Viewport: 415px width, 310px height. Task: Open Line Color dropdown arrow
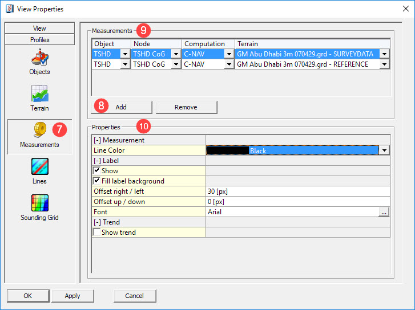pos(385,150)
